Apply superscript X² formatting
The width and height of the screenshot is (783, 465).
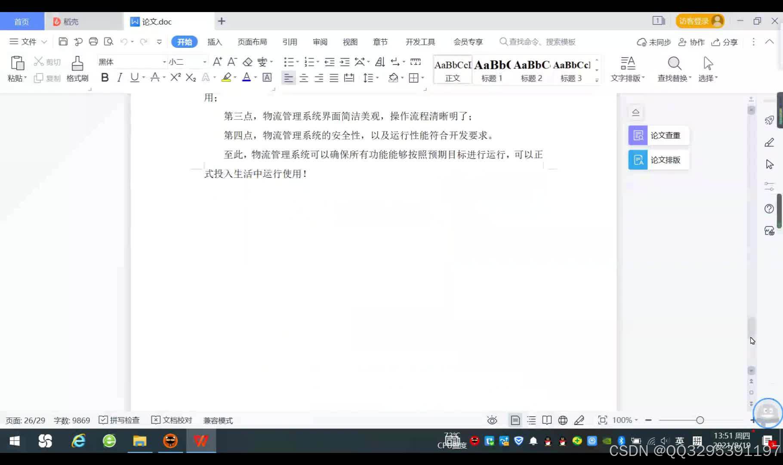click(175, 77)
